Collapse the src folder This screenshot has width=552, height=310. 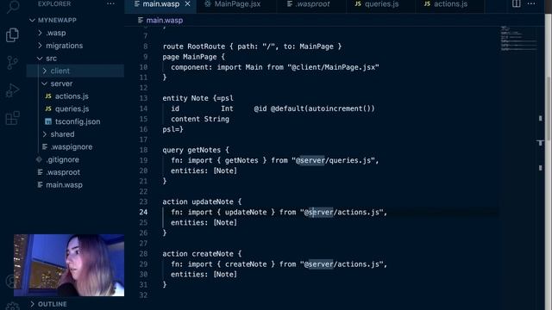(x=40, y=58)
